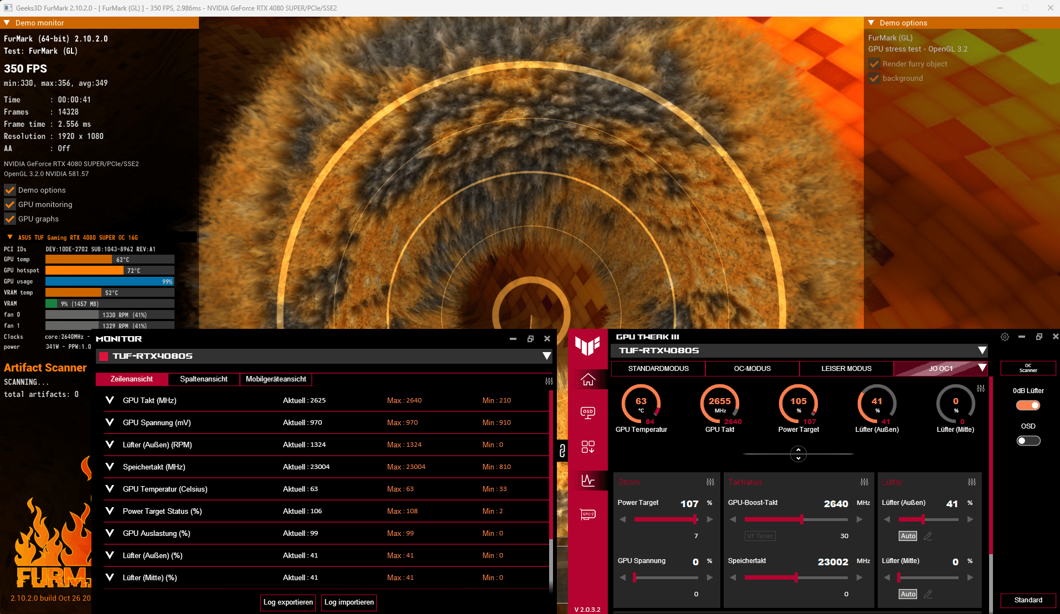This screenshot has height=614, width=1060.
Task: Open GPU Tweak III settings gear
Action: coord(1005,337)
